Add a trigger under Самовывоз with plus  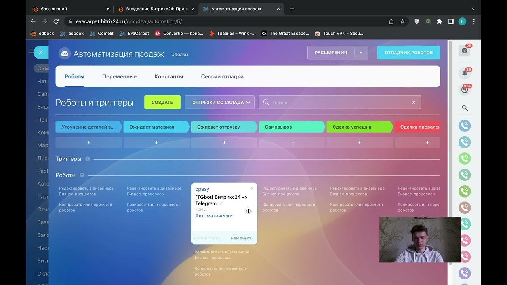pyautogui.click(x=292, y=142)
